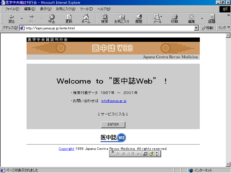Screen dimensions: 231x173
Task: Click the status bar page icon
Action: [3, 170]
